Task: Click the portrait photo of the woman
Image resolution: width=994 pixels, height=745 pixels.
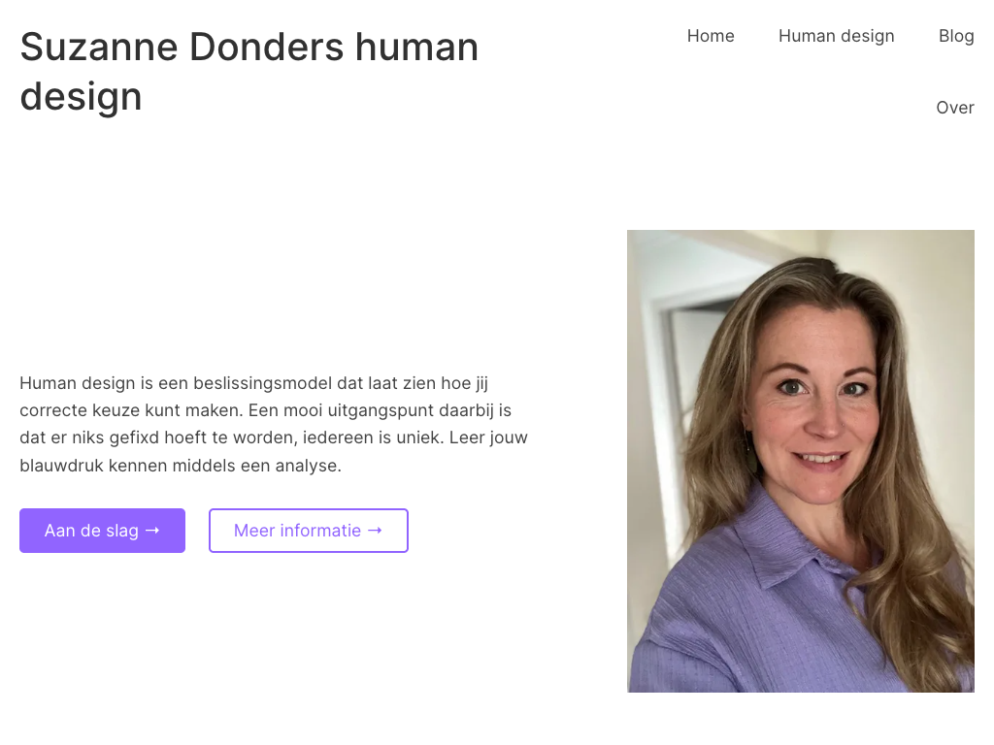Action: coord(801,461)
